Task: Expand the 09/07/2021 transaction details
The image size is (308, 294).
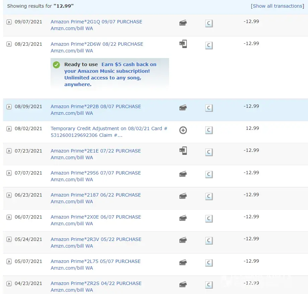Action: coord(9,22)
